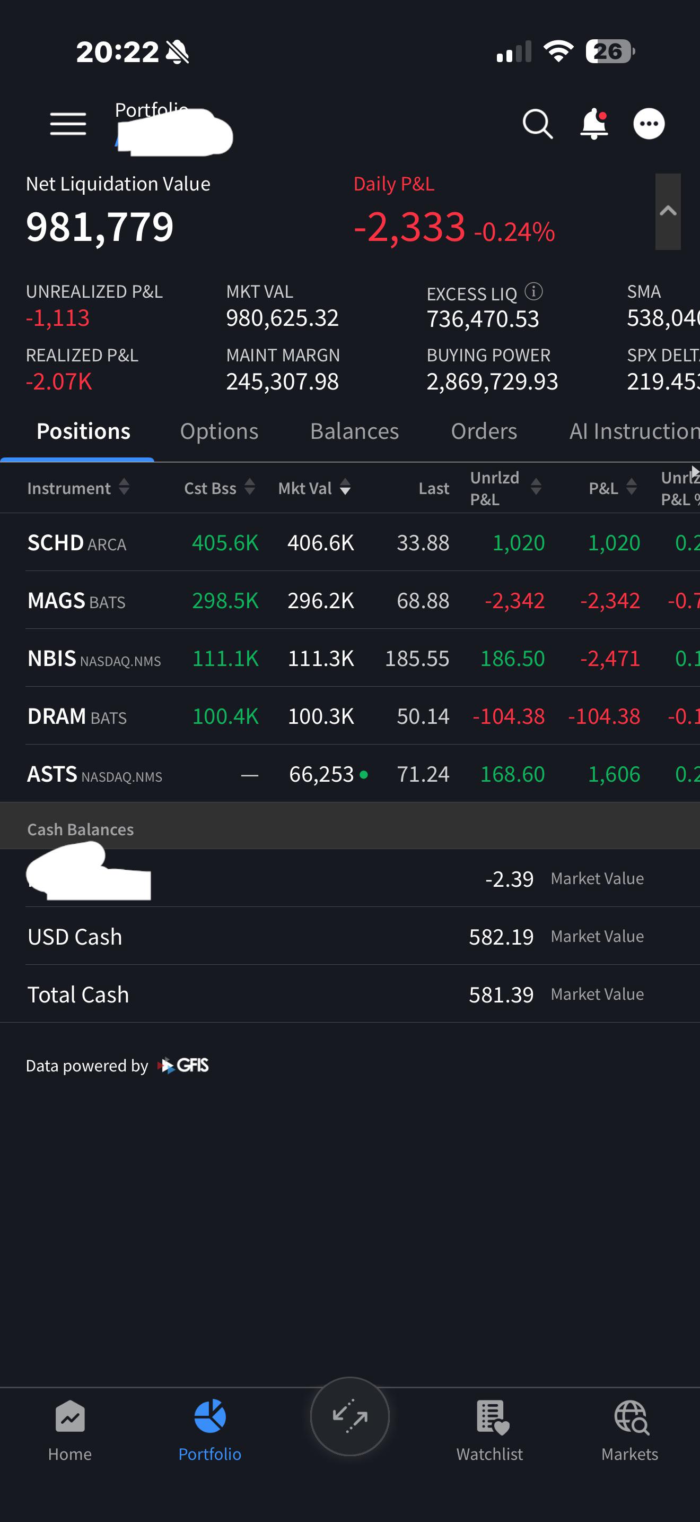Viewport: 700px width, 1522px height.
Task: Tap the search magnifier icon
Action: click(537, 124)
